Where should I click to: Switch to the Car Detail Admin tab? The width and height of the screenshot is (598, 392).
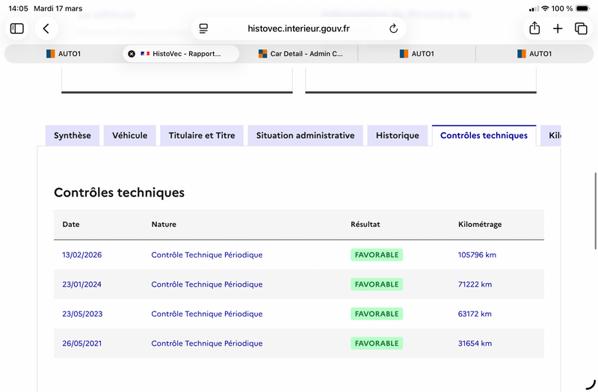point(300,54)
